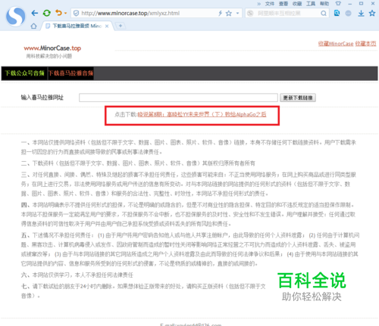Click the 收藏本页 link
379x326 pixels.
point(365,44)
